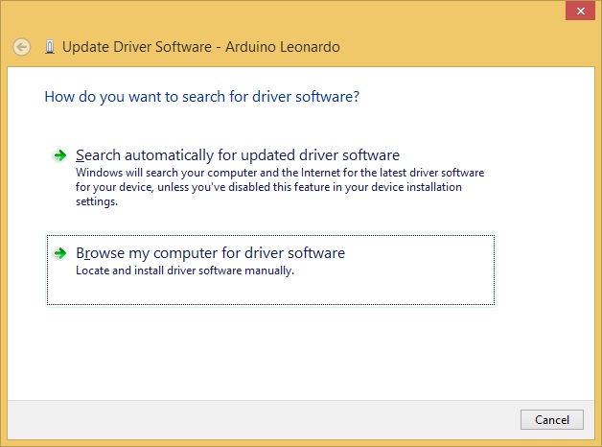Click the device icon beside the dialog title
This screenshot has width=602, height=447.
50,47
